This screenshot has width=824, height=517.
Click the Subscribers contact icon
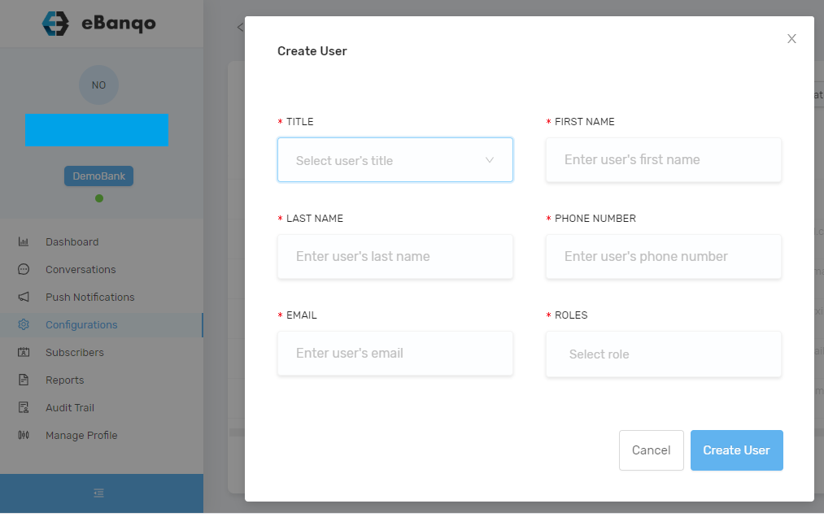pos(24,352)
